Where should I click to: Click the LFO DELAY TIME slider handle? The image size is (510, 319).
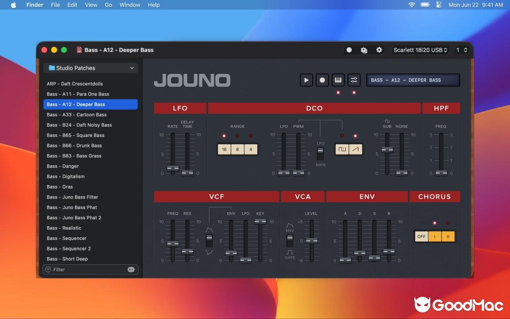tap(187, 173)
